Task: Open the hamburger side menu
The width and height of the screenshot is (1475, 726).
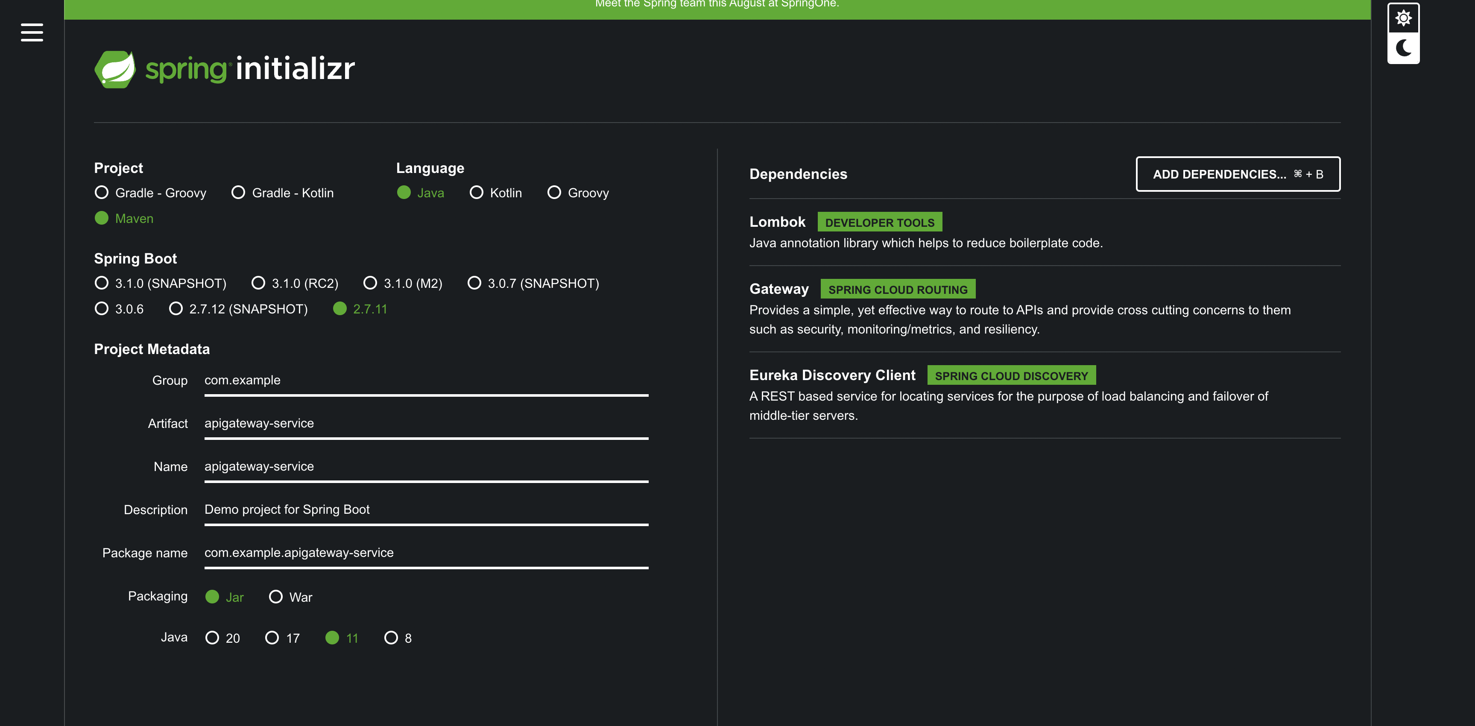Action: tap(32, 32)
